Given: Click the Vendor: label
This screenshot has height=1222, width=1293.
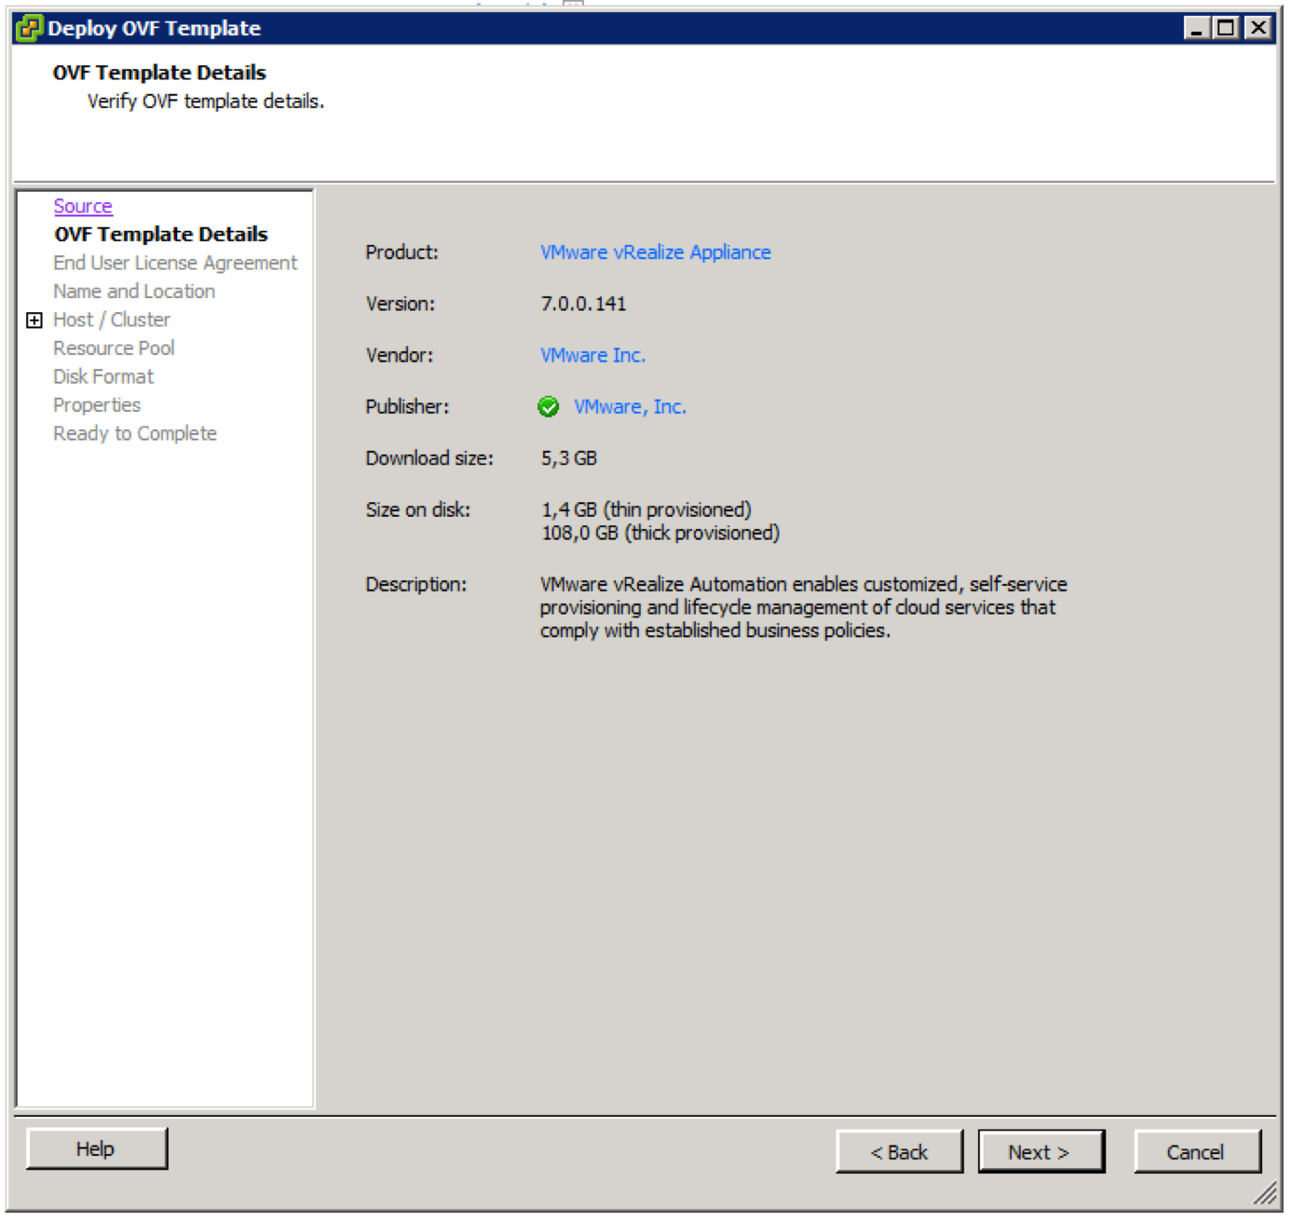Looking at the screenshot, I should (400, 356).
